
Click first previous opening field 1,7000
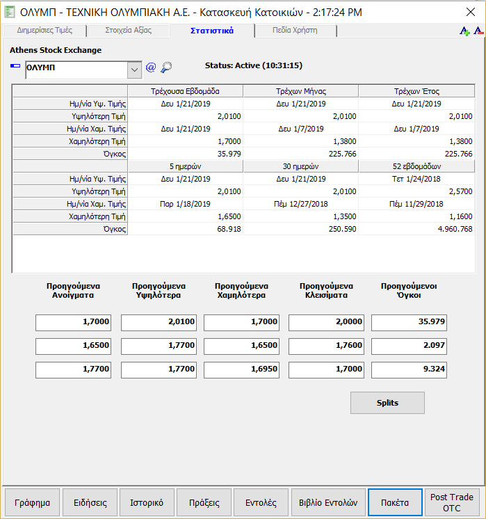(74, 323)
